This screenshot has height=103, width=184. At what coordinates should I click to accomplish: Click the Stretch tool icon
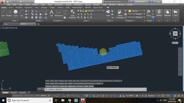coord(32,17)
